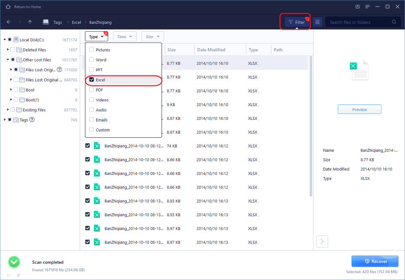The height and width of the screenshot is (280, 405).
Task: Click the Excel file preview thumbnail
Action: pos(359,70)
